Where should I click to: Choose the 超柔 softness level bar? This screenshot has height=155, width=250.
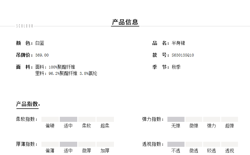coord(105,119)
